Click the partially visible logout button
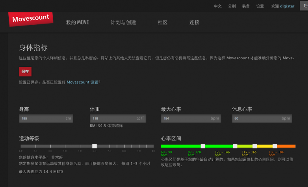This screenshot has width=308, height=187. tap(304, 6)
